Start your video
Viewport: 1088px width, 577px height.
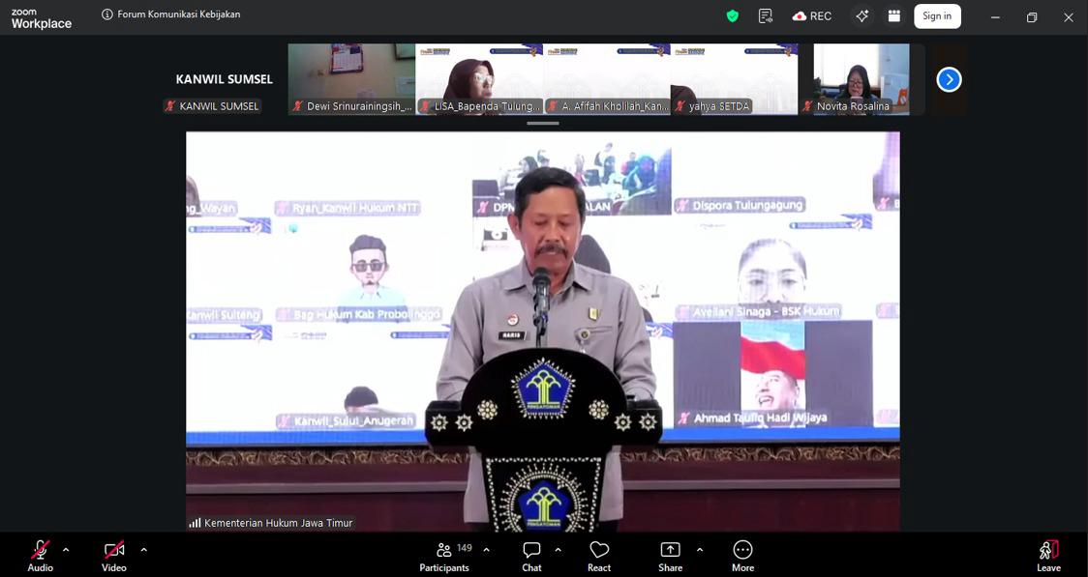pyautogui.click(x=113, y=551)
